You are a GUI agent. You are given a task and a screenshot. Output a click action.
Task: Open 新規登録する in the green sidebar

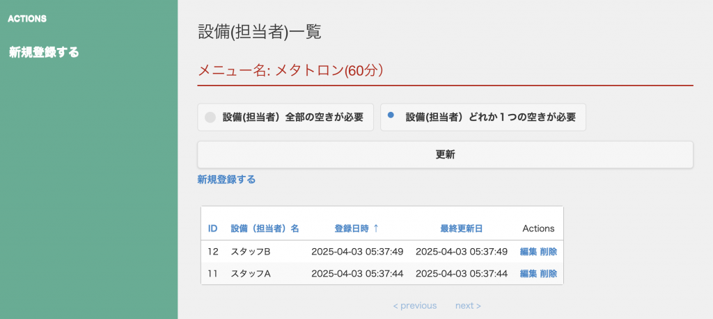(x=44, y=52)
